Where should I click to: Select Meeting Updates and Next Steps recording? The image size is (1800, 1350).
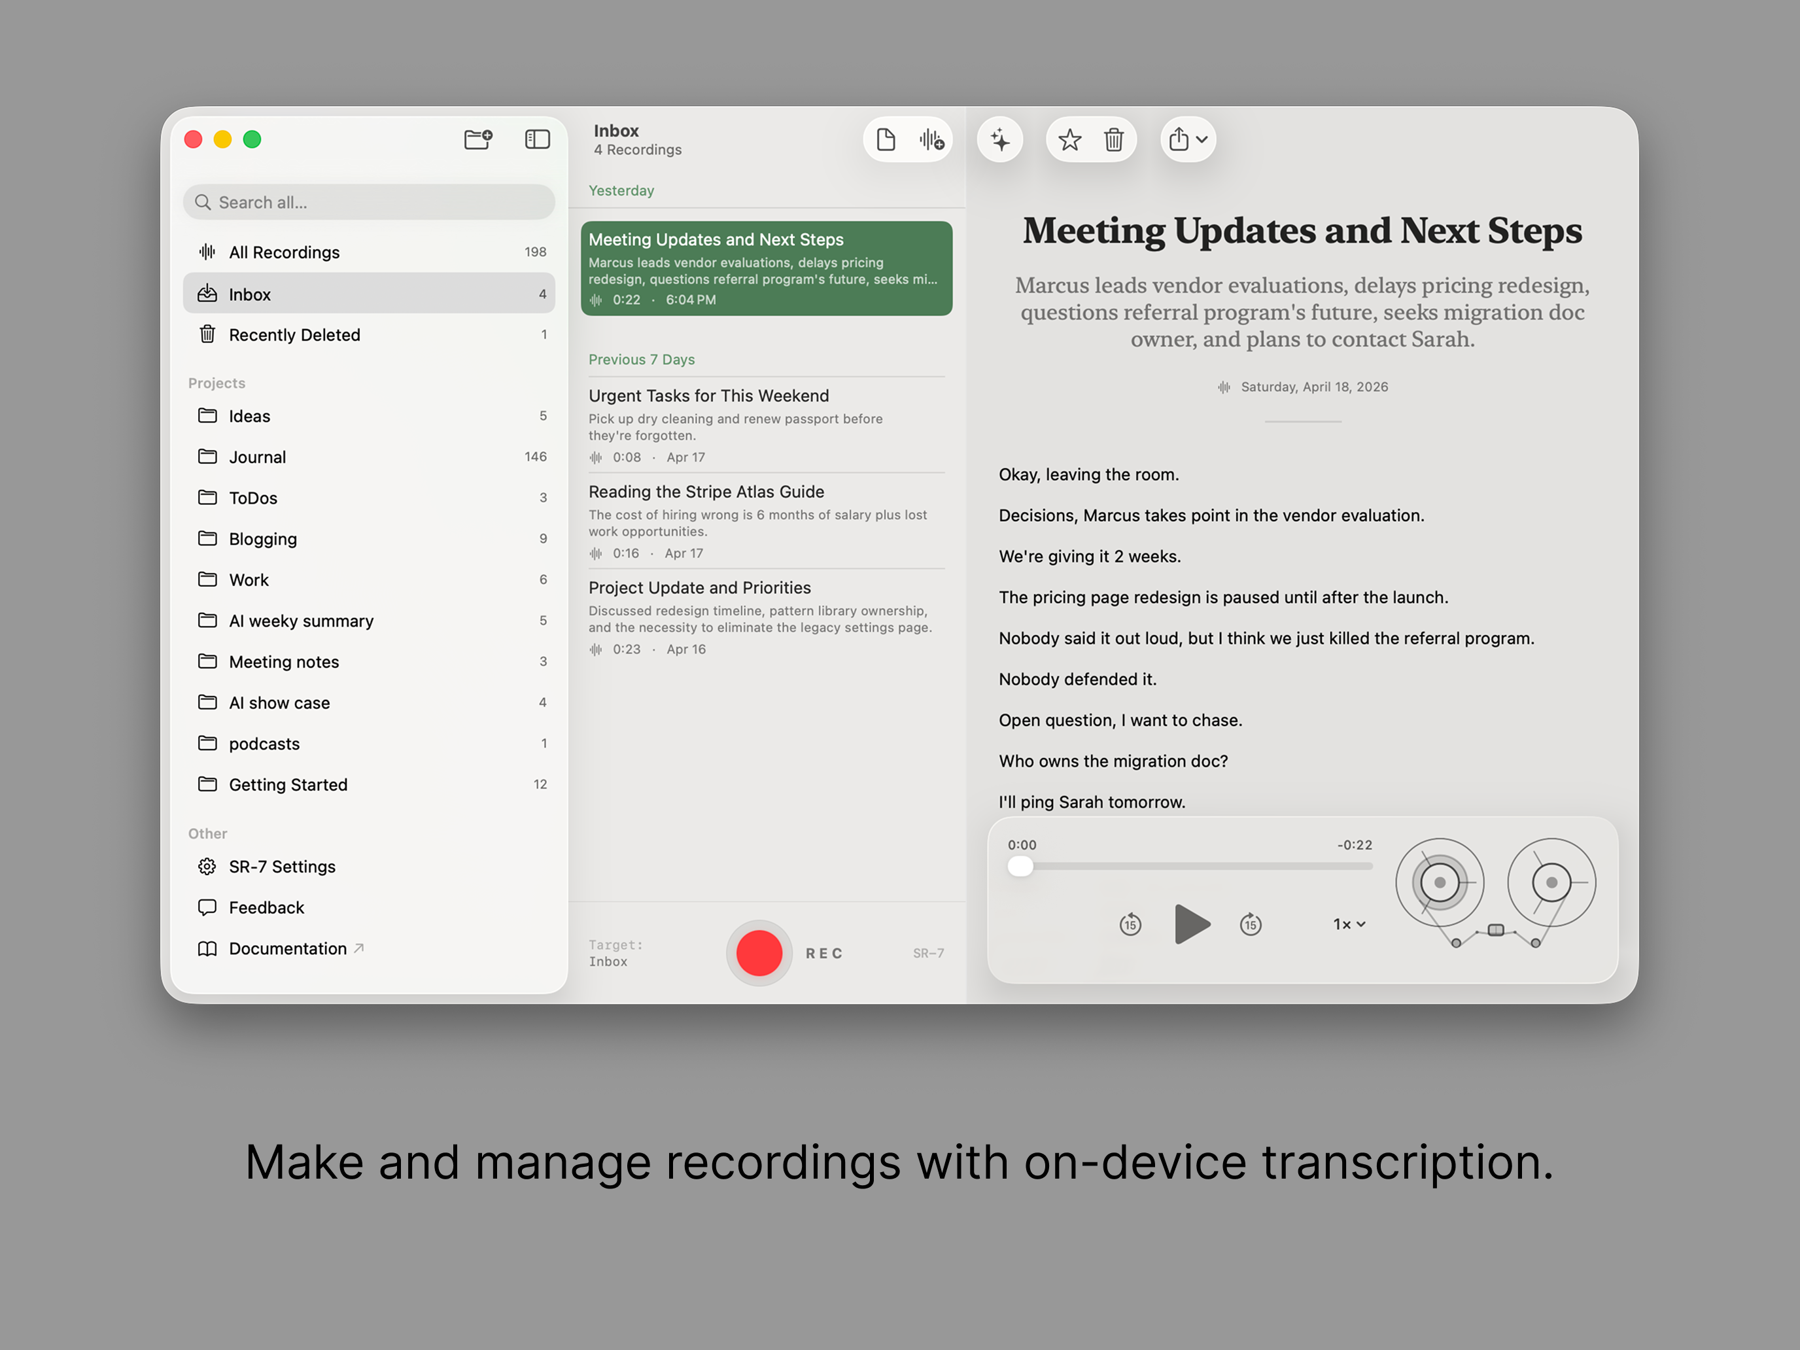coord(767,269)
